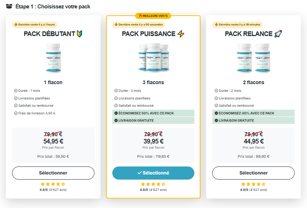Screen dimensions: 307x208
Task: Click the 4.8/5 reviews text under Pack Relance
Action: 253,190
